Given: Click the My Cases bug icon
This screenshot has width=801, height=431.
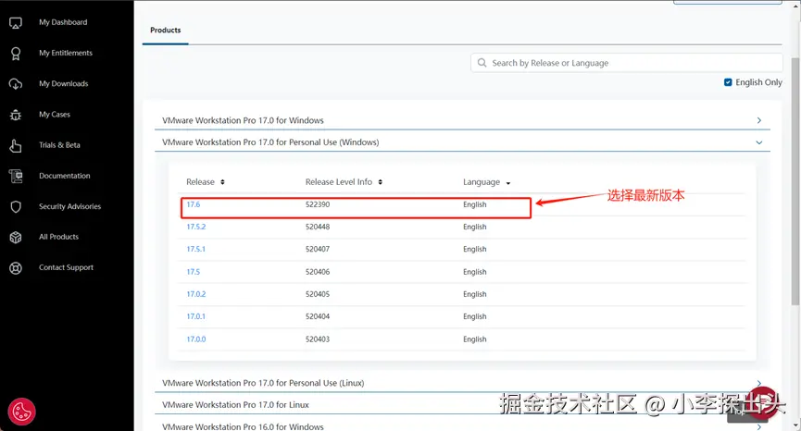Looking at the screenshot, I should (16, 115).
